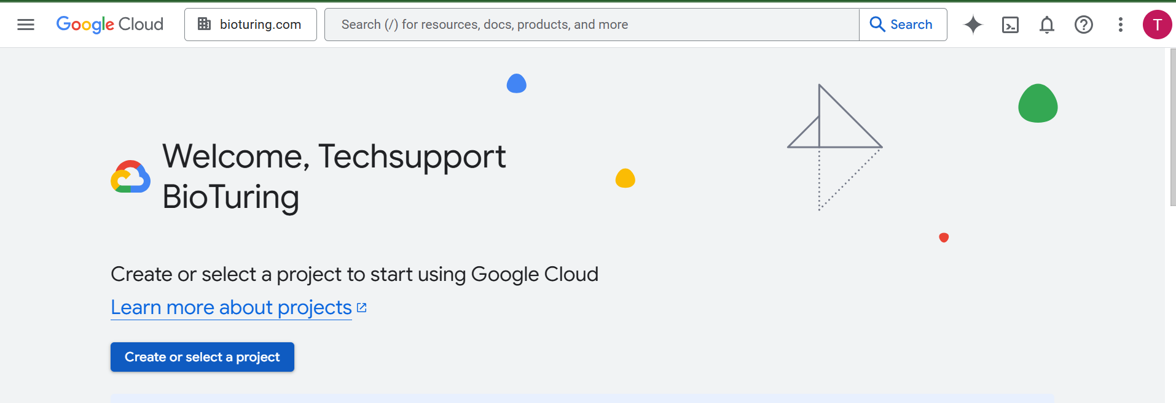Click the Google Cloud logo
Viewport: 1176px width, 403px height.
(x=109, y=25)
